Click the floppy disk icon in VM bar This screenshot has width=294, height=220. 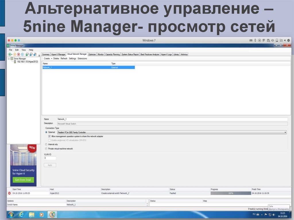pos(268,40)
